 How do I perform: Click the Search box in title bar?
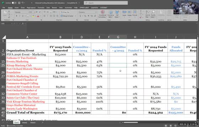(x=106, y=3)
